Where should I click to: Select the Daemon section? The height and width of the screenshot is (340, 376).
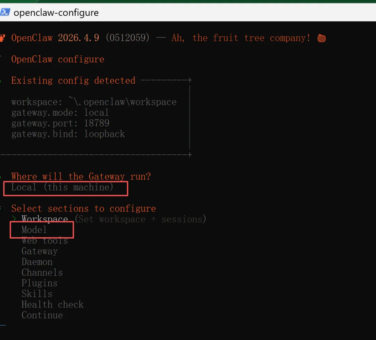tap(37, 262)
